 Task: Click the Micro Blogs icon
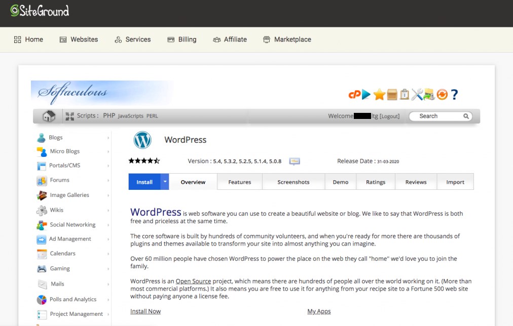[x=42, y=151]
